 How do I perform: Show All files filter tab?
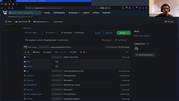(27, 52)
